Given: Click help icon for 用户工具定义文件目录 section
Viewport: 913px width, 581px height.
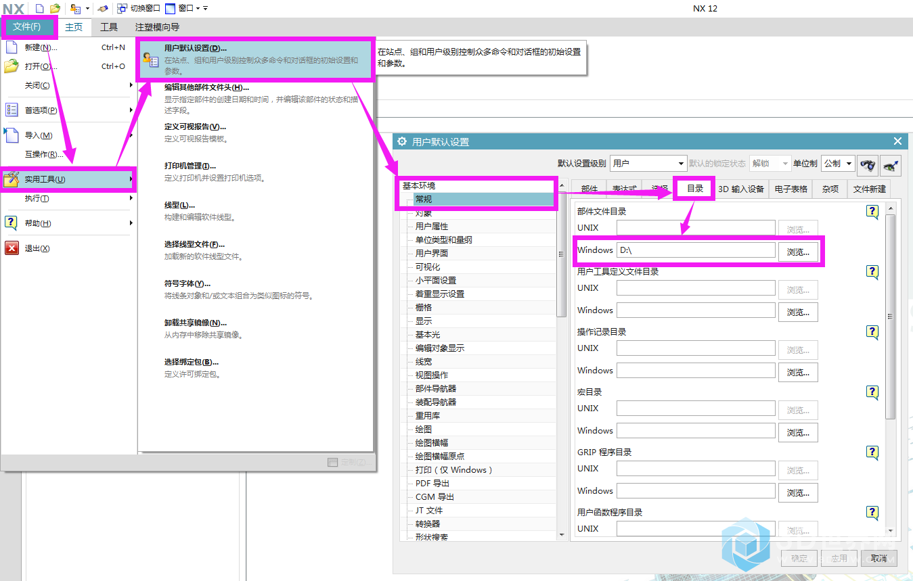Looking at the screenshot, I should click(x=872, y=272).
